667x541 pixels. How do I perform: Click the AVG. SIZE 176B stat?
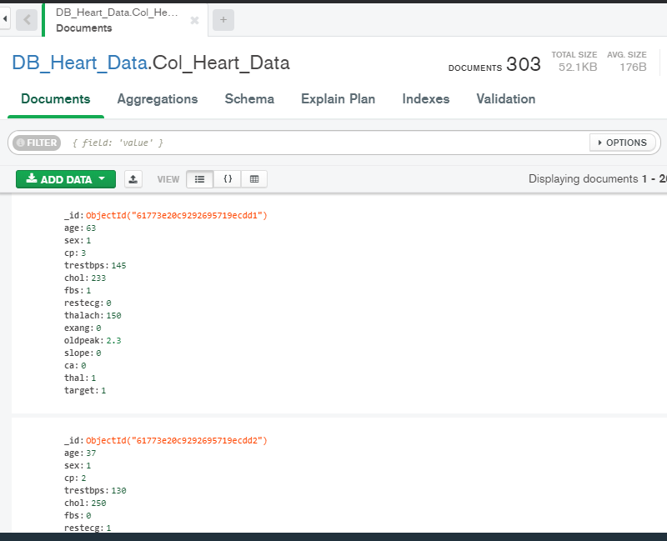627,62
